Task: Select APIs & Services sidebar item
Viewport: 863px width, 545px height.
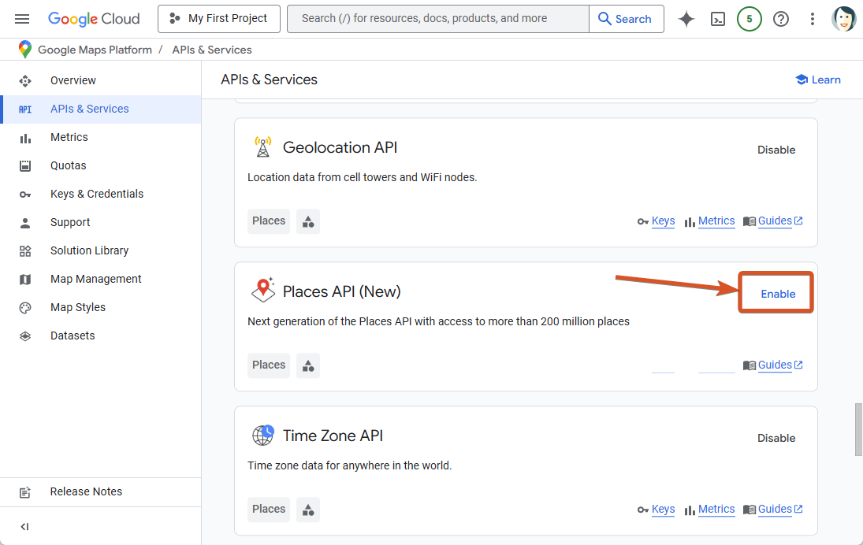Action: [x=101, y=109]
